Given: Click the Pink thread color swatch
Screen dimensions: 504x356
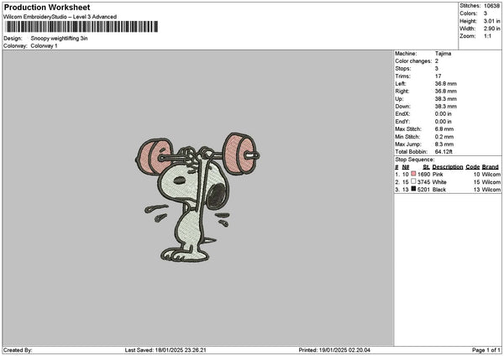Looking at the screenshot, I should [x=413, y=174].
